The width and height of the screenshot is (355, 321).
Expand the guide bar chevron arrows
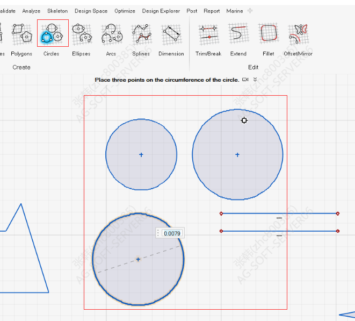tap(255, 80)
